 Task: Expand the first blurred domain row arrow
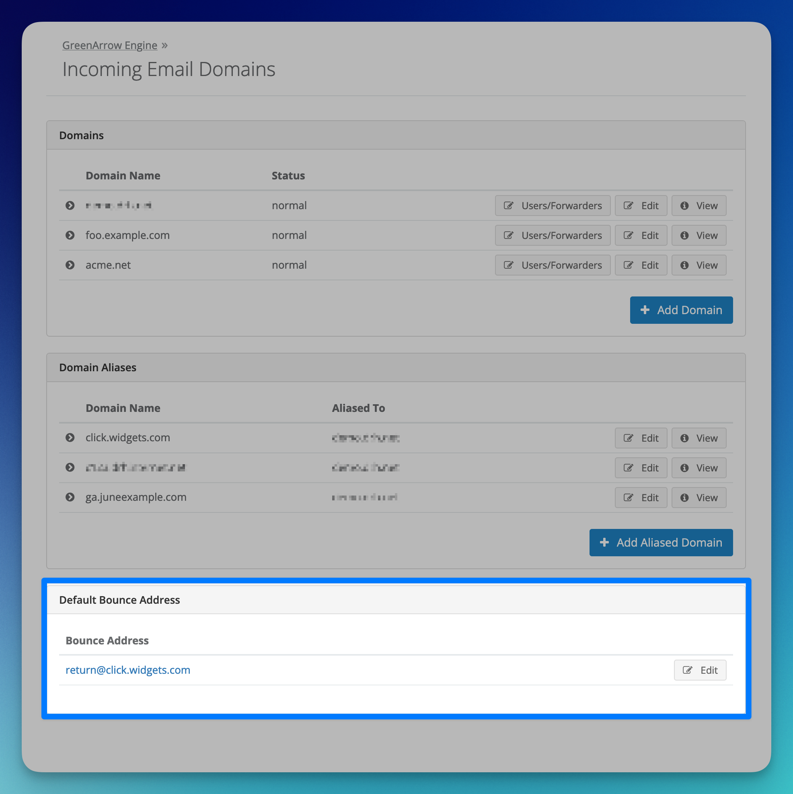click(x=70, y=205)
